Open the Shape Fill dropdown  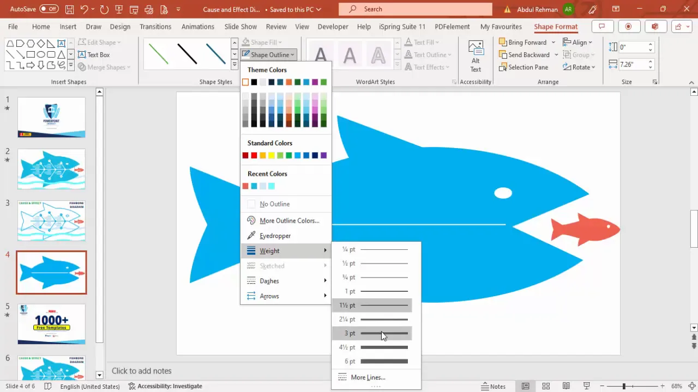[263, 42]
